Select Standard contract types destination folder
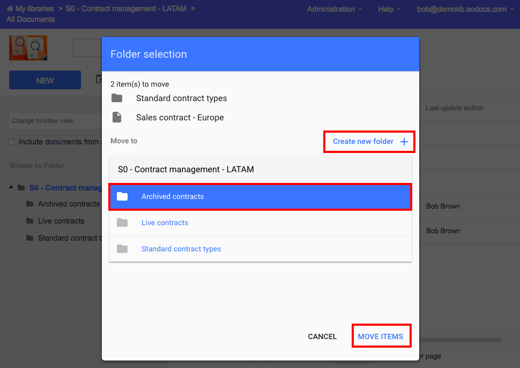Image resolution: width=520 pixels, height=368 pixels. coord(181,249)
